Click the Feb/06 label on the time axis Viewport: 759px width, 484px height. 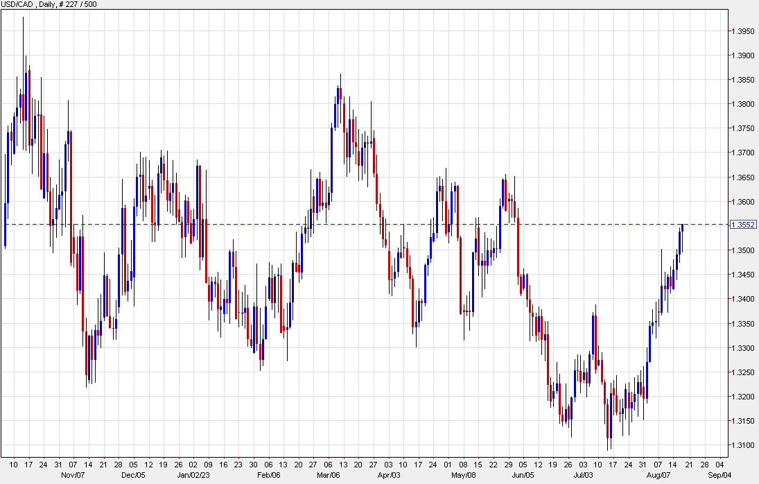tap(270, 475)
